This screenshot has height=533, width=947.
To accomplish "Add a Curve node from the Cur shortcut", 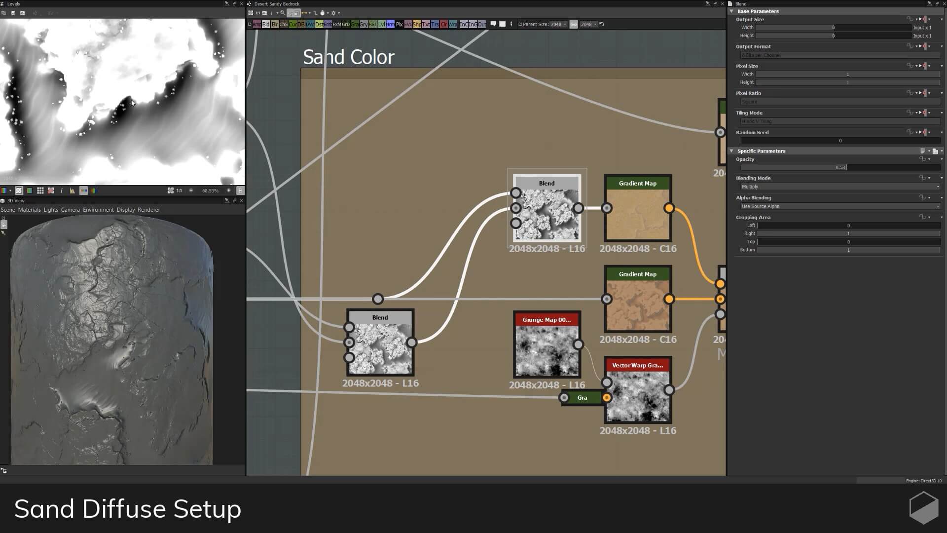I will pyautogui.click(x=292, y=24).
